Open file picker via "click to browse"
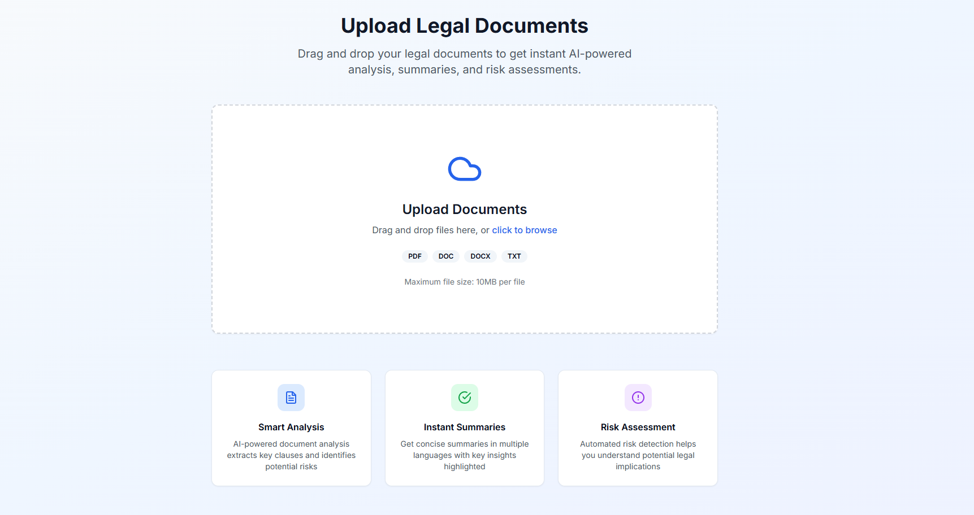The image size is (974, 515). 524,230
